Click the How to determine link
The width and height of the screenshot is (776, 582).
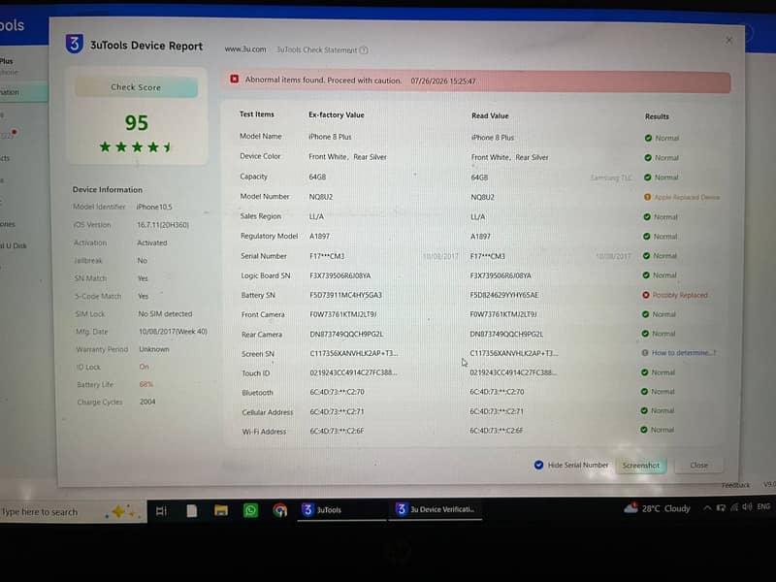tap(684, 353)
